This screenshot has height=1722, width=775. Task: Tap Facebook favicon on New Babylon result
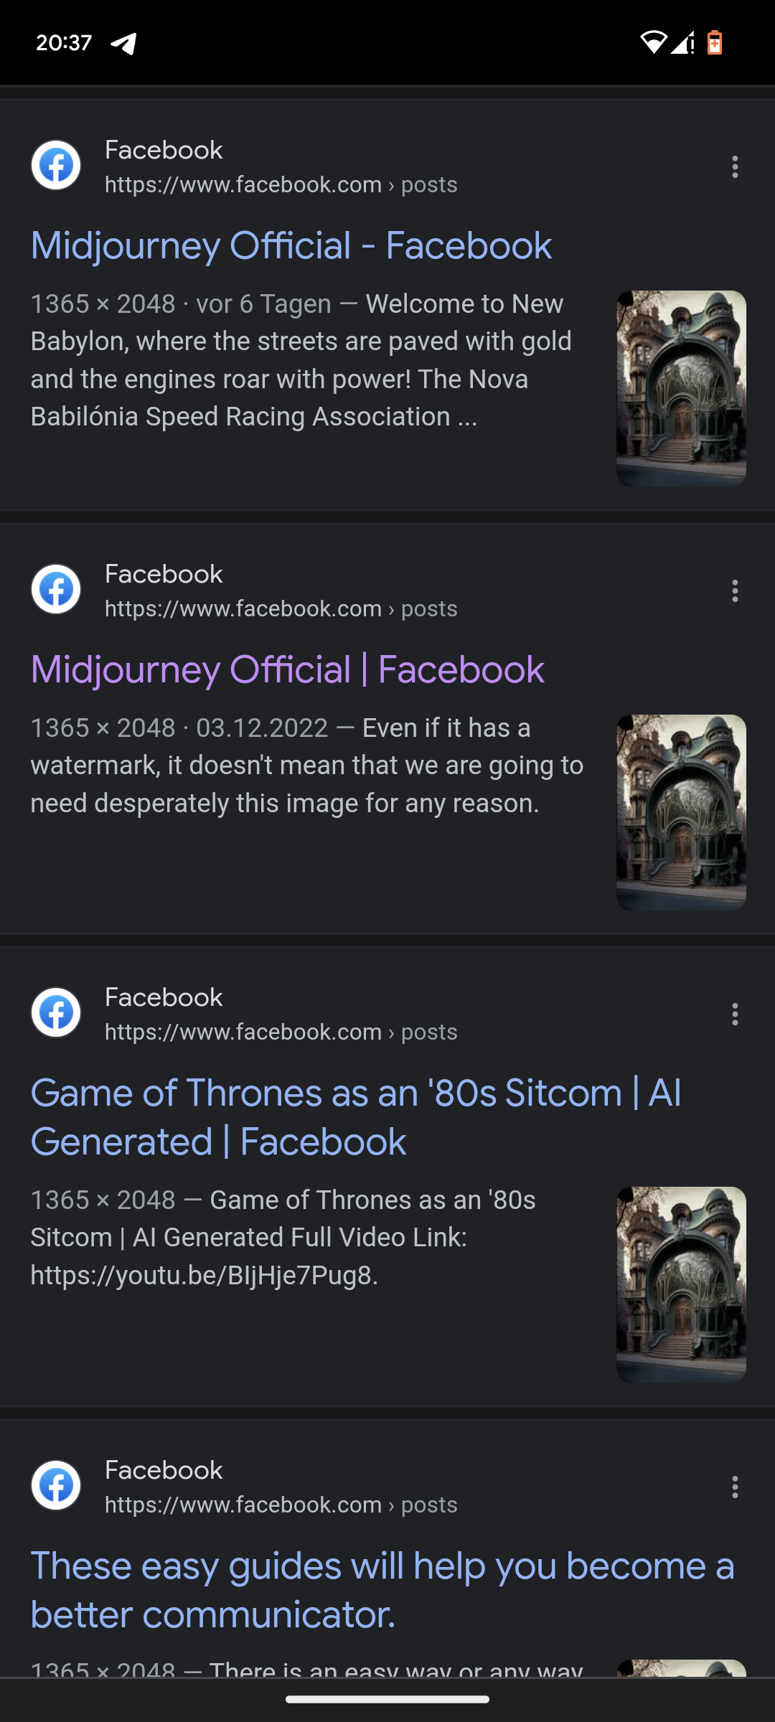coord(56,165)
